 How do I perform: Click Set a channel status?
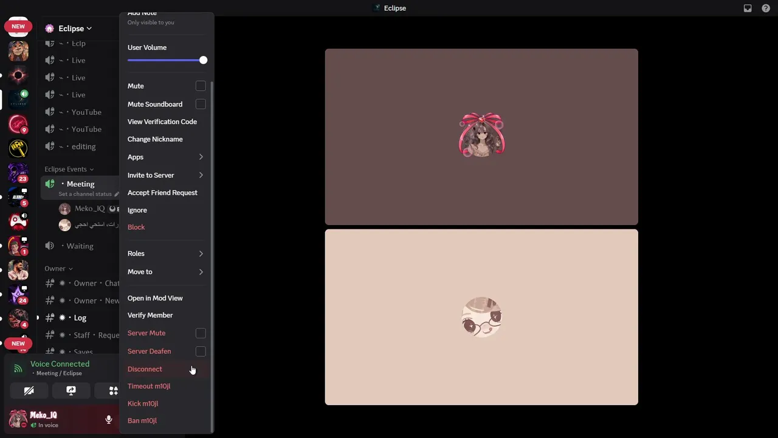[85, 194]
